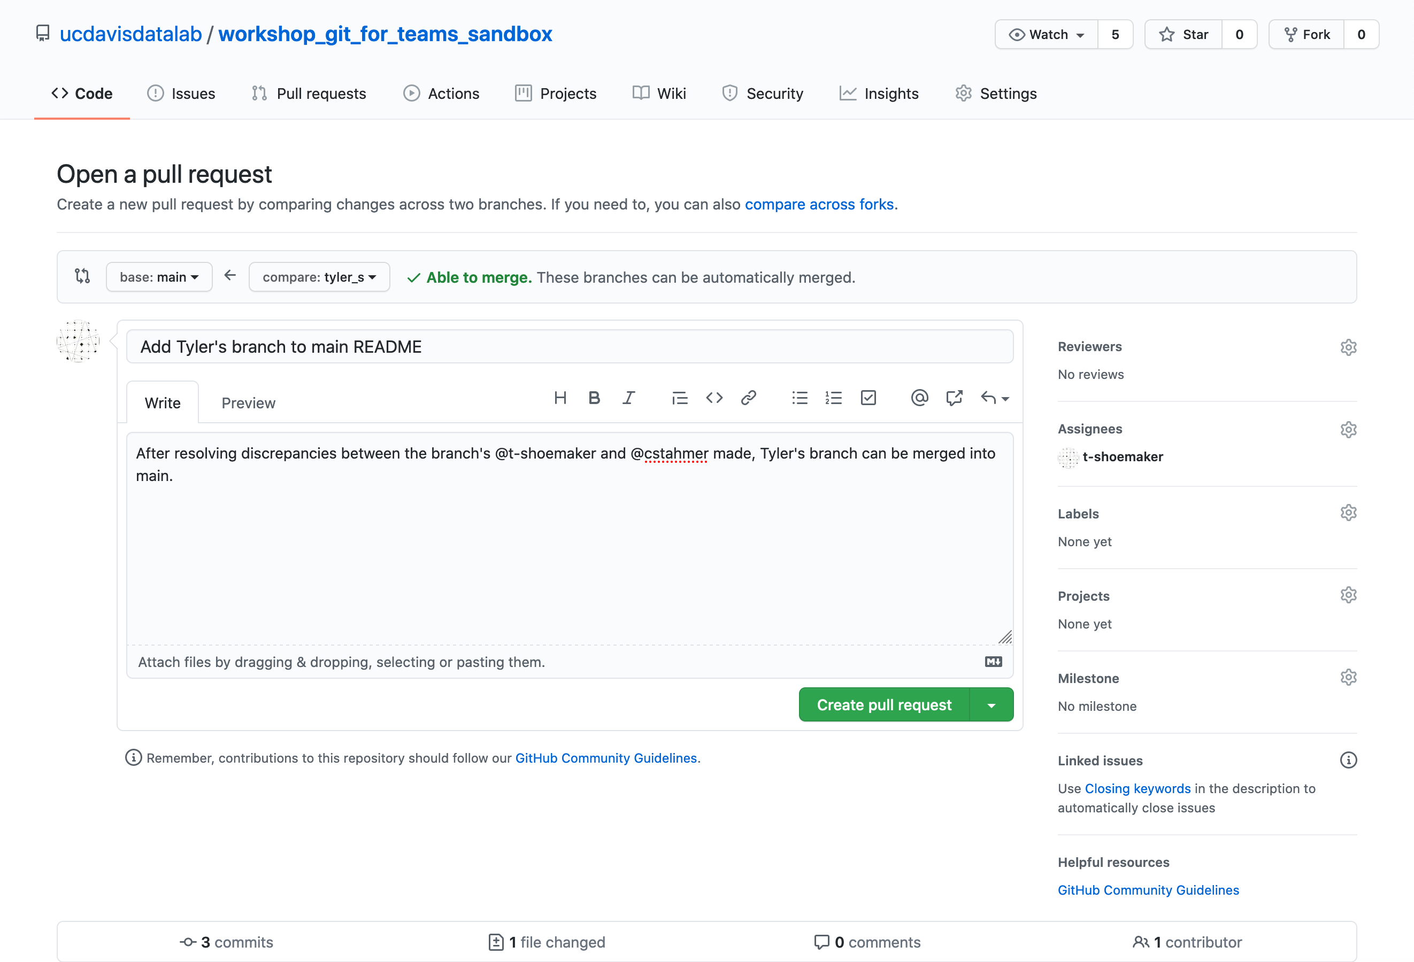
Task: Click the t-shoemaker assignee name
Action: click(x=1123, y=456)
